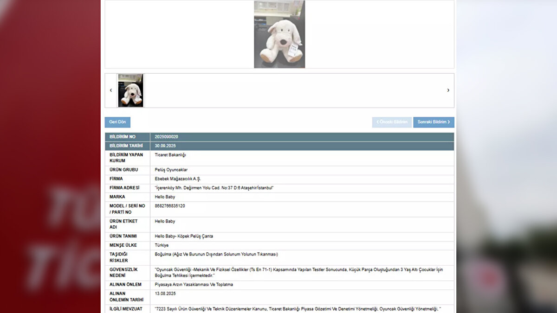Click the measure date 13.08.2025
The image size is (557, 313).
(165, 294)
